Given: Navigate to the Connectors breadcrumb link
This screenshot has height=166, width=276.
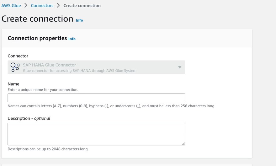Looking at the screenshot, I should 42,6.
